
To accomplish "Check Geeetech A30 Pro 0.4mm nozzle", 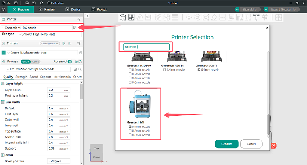I will pos(130,70).
